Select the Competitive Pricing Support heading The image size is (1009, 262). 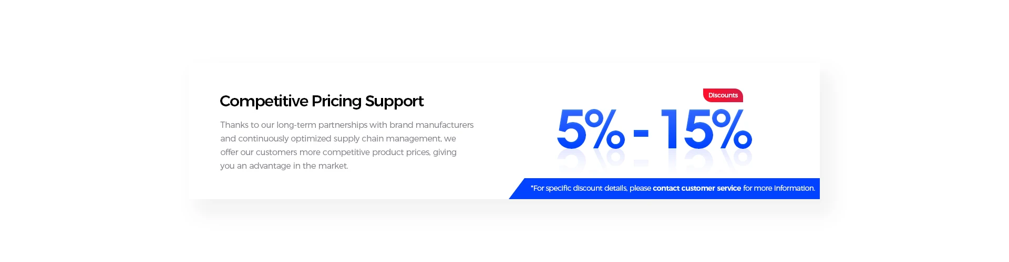322,101
